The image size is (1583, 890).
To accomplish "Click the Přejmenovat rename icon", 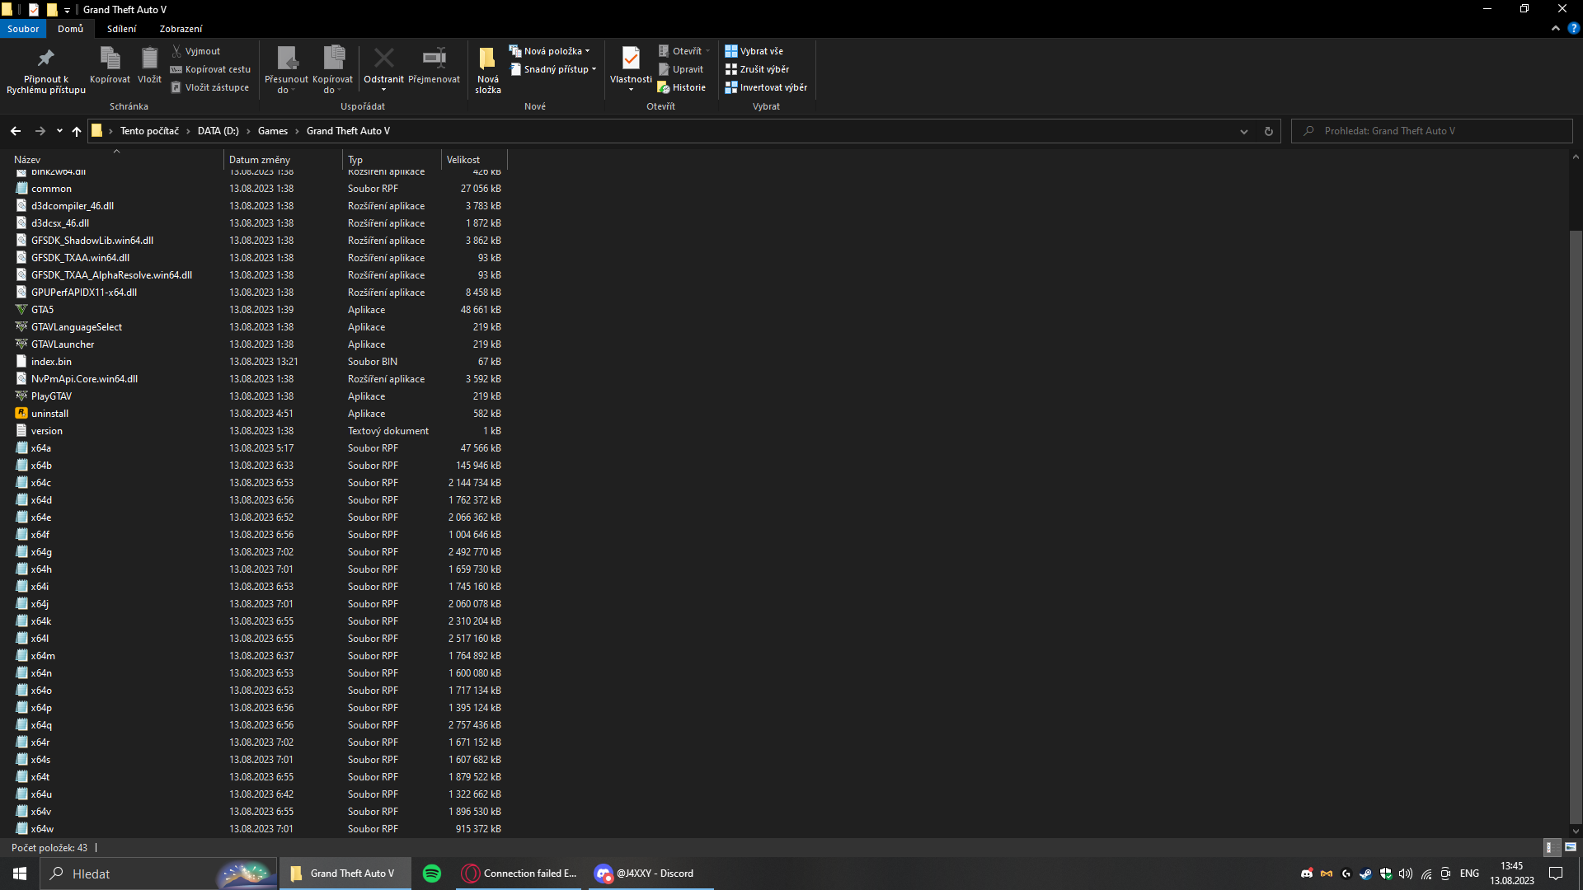I will point(434,59).
